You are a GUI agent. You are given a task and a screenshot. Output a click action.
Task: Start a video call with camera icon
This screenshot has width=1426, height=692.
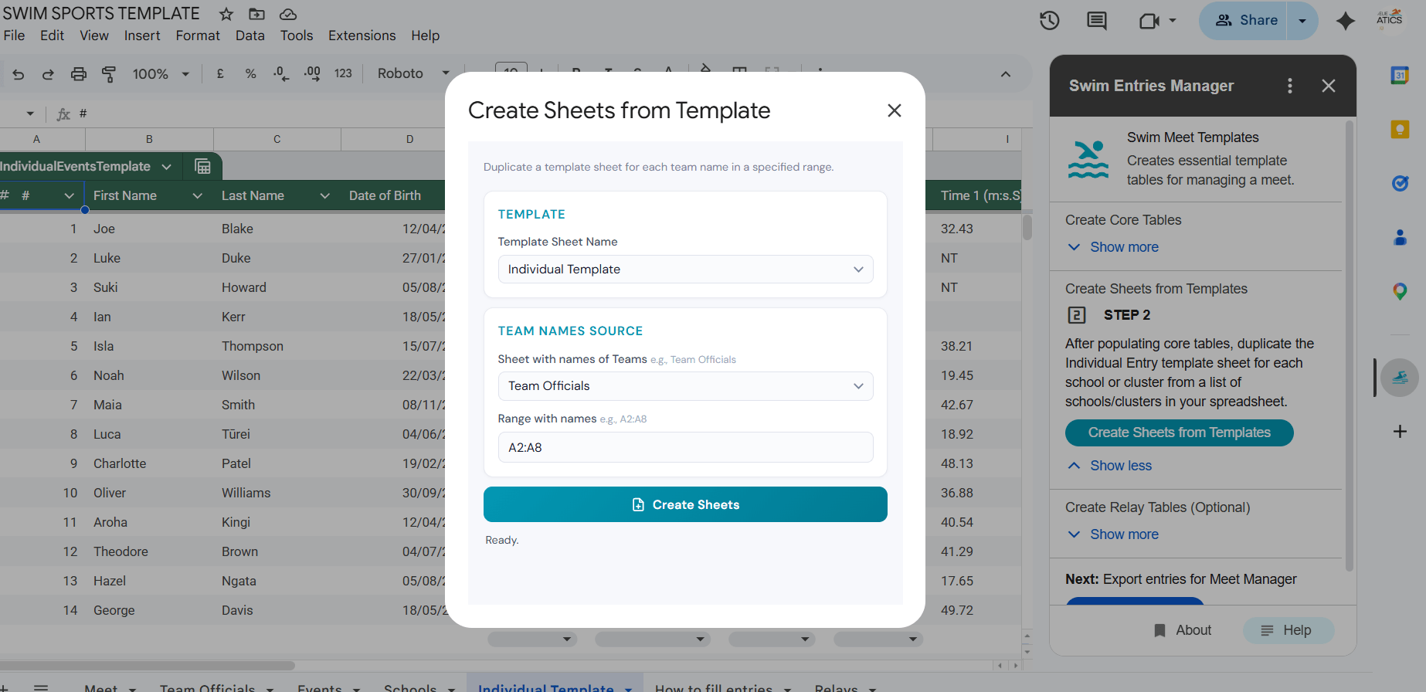point(1149,21)
